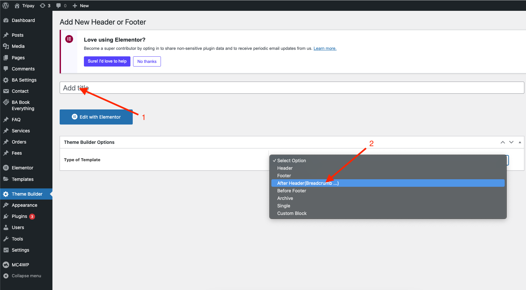Click the Elementor logo in notice
Image resolution: width=526 pixels, height=290 pixels.
click(x=69, y=39)
